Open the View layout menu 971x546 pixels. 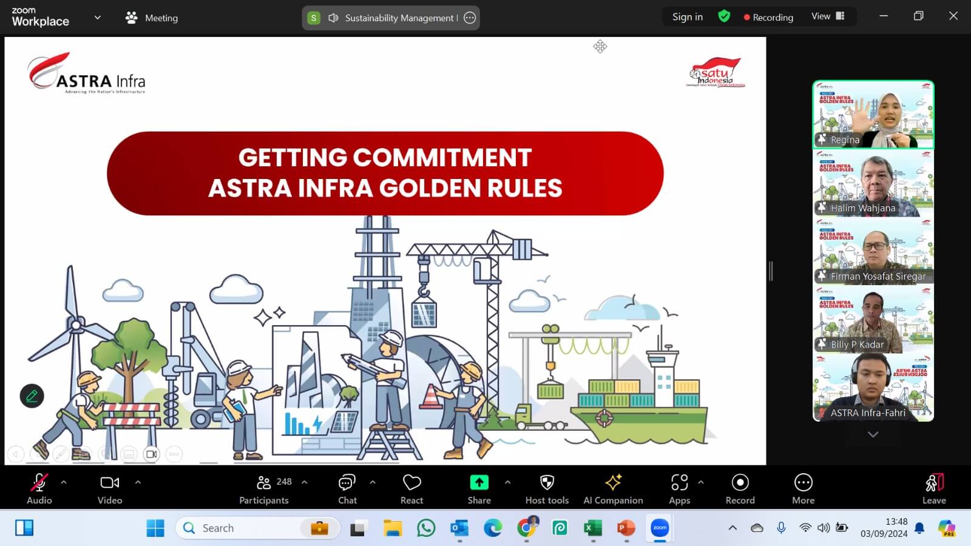[828, 16]
